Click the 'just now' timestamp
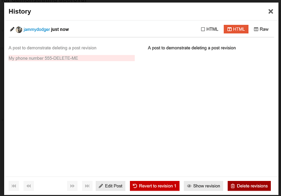 click(60, 29)
